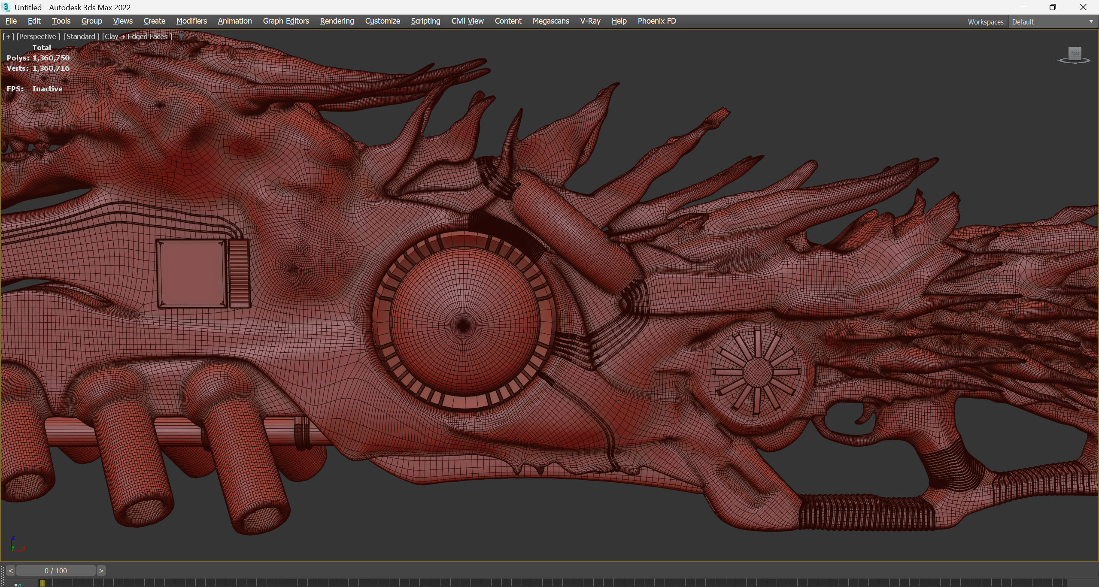Open the Help menu
This screenshot has width=1099, height=587.
coord(619,21)
